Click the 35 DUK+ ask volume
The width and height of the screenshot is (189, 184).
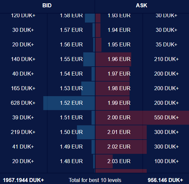[167, 45]
